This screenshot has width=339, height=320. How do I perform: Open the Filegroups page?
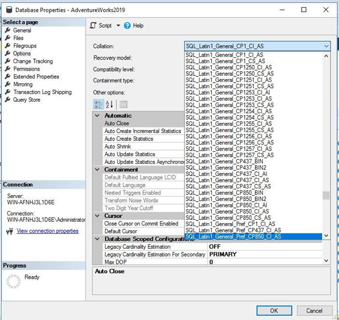(25, 46)
